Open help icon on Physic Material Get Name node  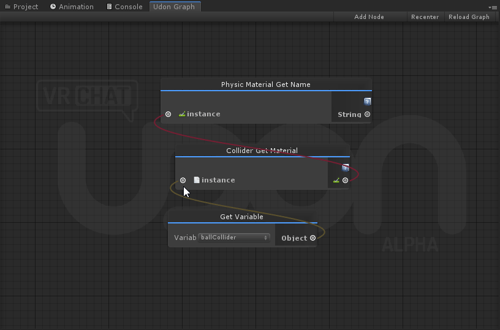368,101
